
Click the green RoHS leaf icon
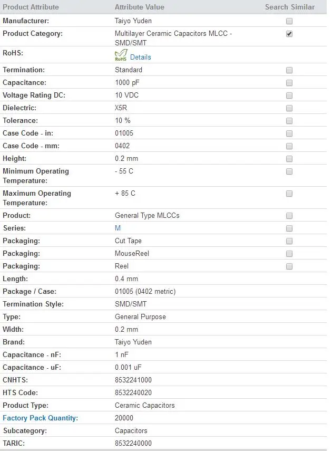(x=121, y=55)
